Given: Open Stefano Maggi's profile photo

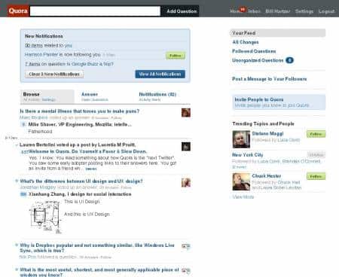Looking at the screenshot, I should tap(241, 139).
